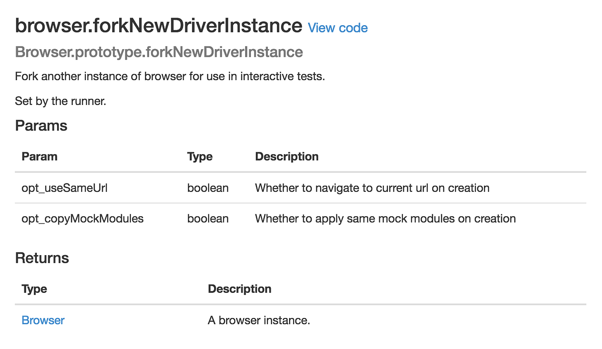Click the Description column header in Returns table
This screenshot has height=349, width=602.
coord(239,289)
